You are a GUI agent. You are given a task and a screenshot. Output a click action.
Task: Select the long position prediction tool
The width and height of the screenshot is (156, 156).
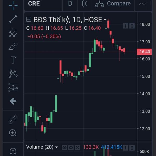(13, 87)
